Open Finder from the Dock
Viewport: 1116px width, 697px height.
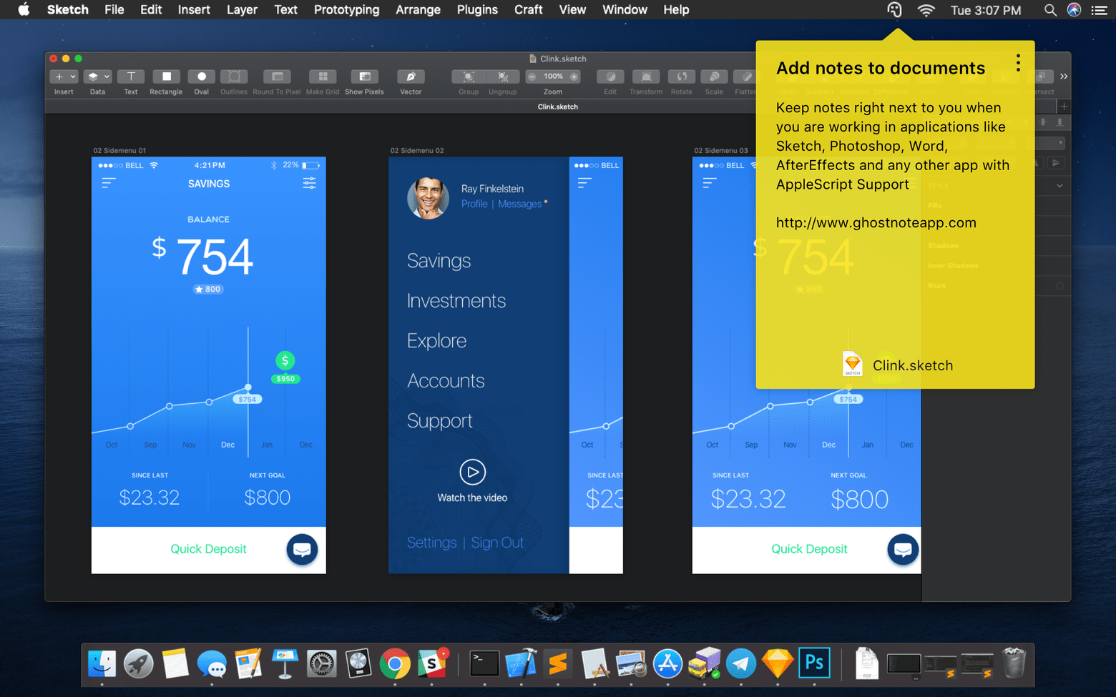coord(102,664)
